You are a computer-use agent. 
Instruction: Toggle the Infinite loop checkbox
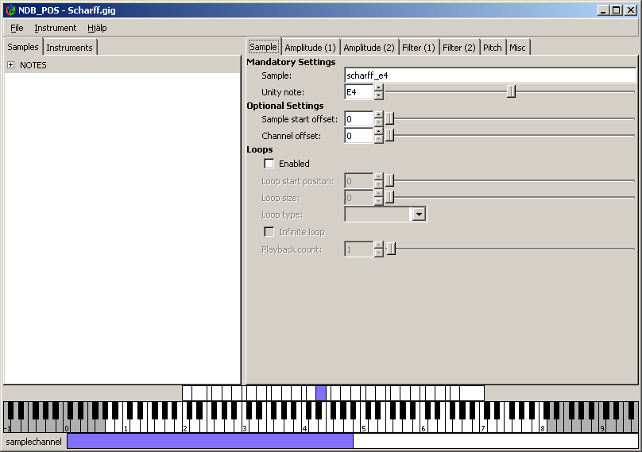click(x=269, y=232)
